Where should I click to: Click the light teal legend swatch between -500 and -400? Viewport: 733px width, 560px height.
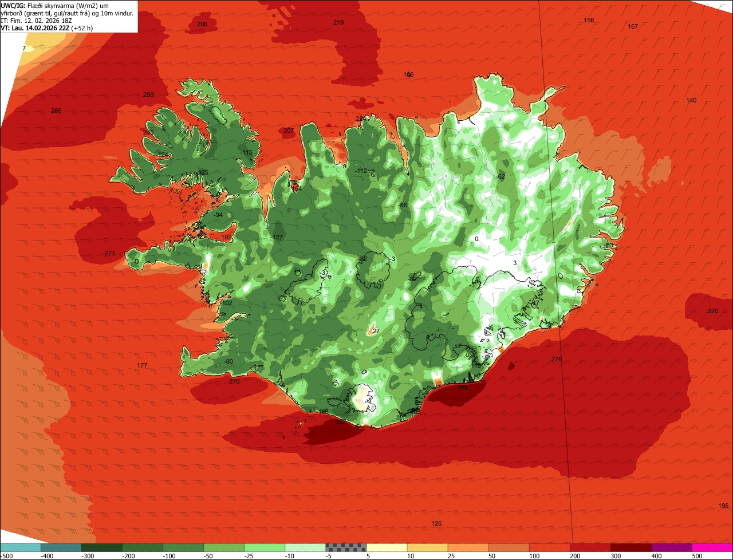coord(21,547)
